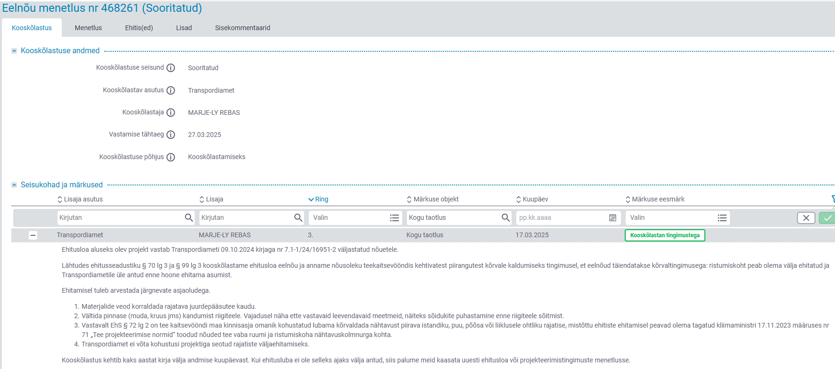The image size is (835, 369).
Task: Clear filters with the X button
Action: (x=806, y=218)
